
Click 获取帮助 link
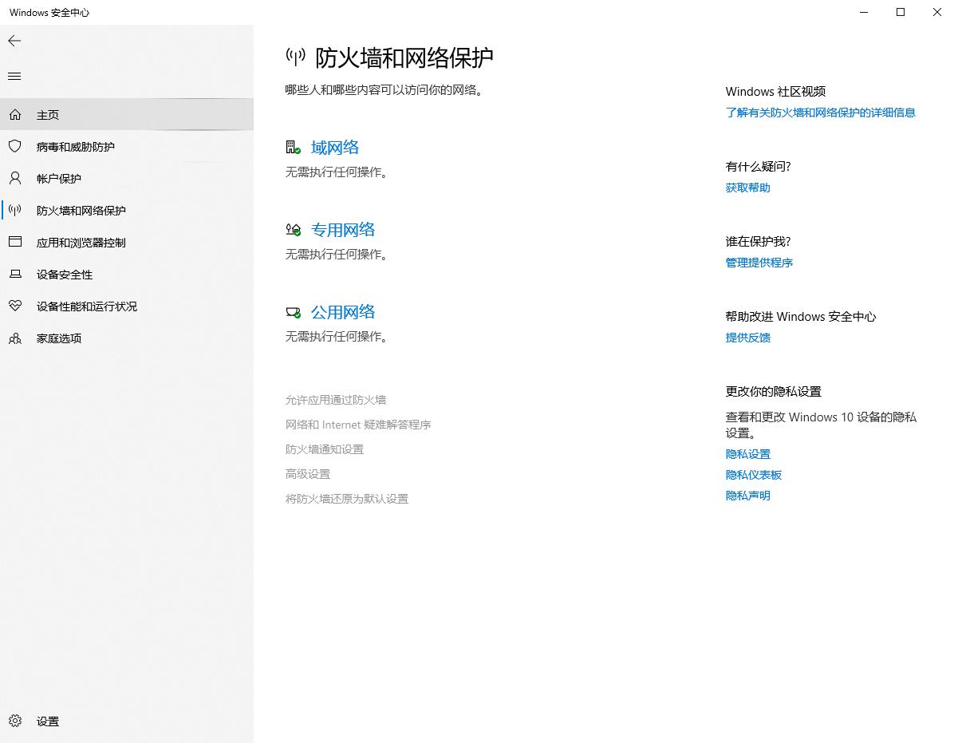pos(747,188)
